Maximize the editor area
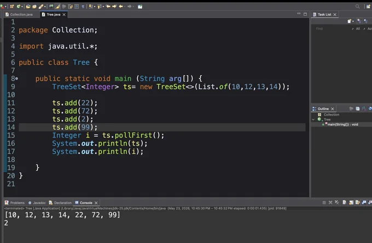Image resolution: width=372 pixels, height=243 pixels. pos(305,14)
